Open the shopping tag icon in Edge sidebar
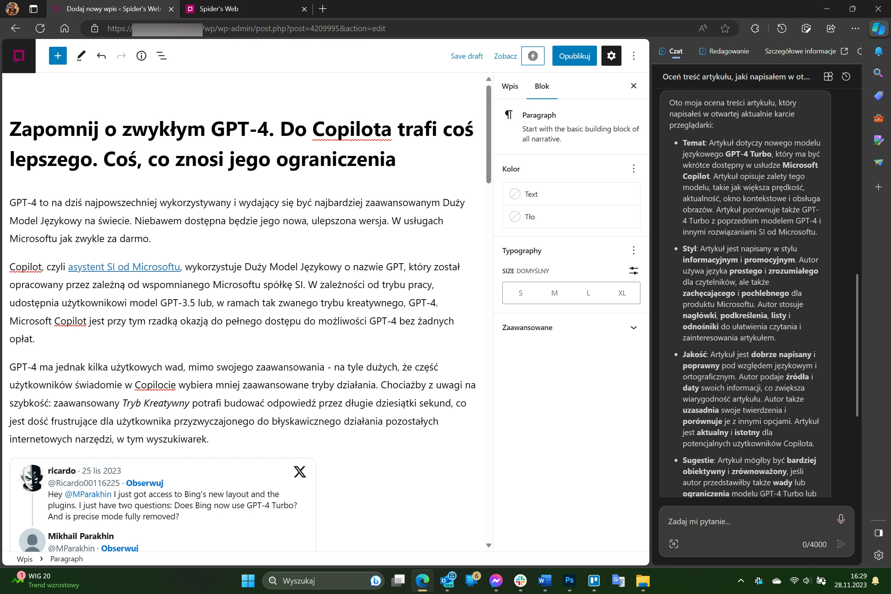The width and height of the screenshot is (891, 594). (878, 95)
